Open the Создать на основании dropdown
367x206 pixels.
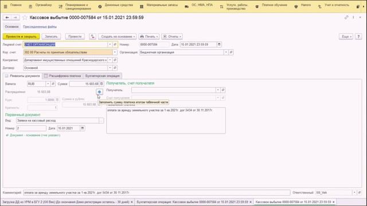point(118,37)
